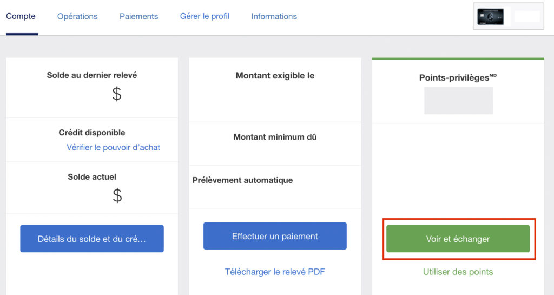This screenshot has width=554, height=295.
Task: Click the Prélèvement automatique label
Action: (x=242, y=180)
